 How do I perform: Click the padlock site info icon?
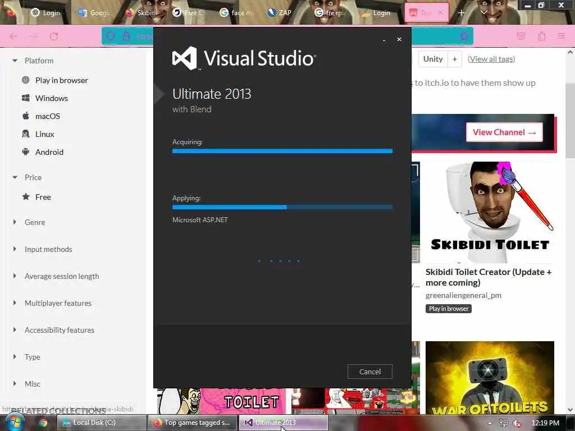[x=126, y=36]
